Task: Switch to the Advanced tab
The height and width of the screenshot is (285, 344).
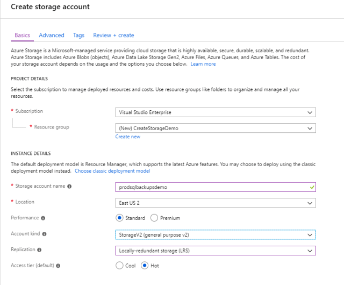Action: pyautogui.click(x=52, y=35)
